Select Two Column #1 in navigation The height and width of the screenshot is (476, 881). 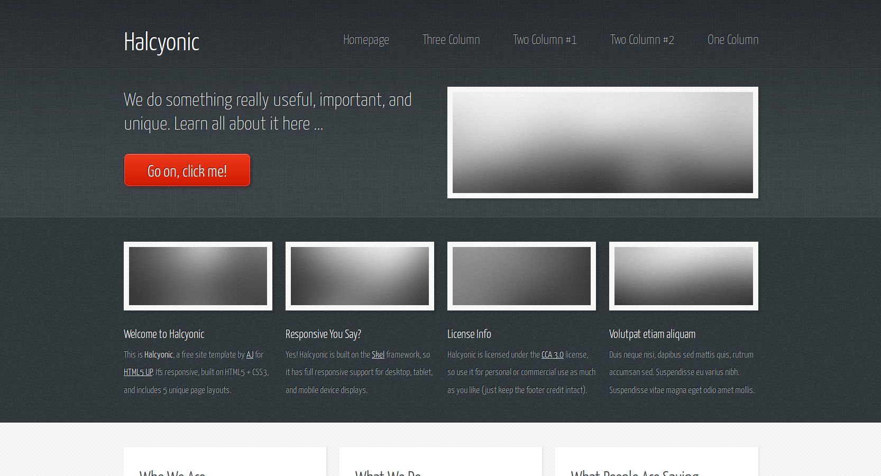544,40
